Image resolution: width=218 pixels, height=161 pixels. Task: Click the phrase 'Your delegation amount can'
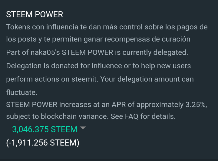147,79
